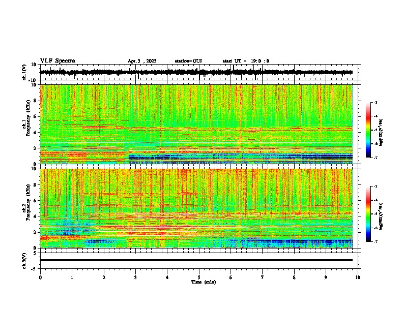
Task: Click the ch.2 "Frequency (kHz)" axis label
Action: pos(28,202)
